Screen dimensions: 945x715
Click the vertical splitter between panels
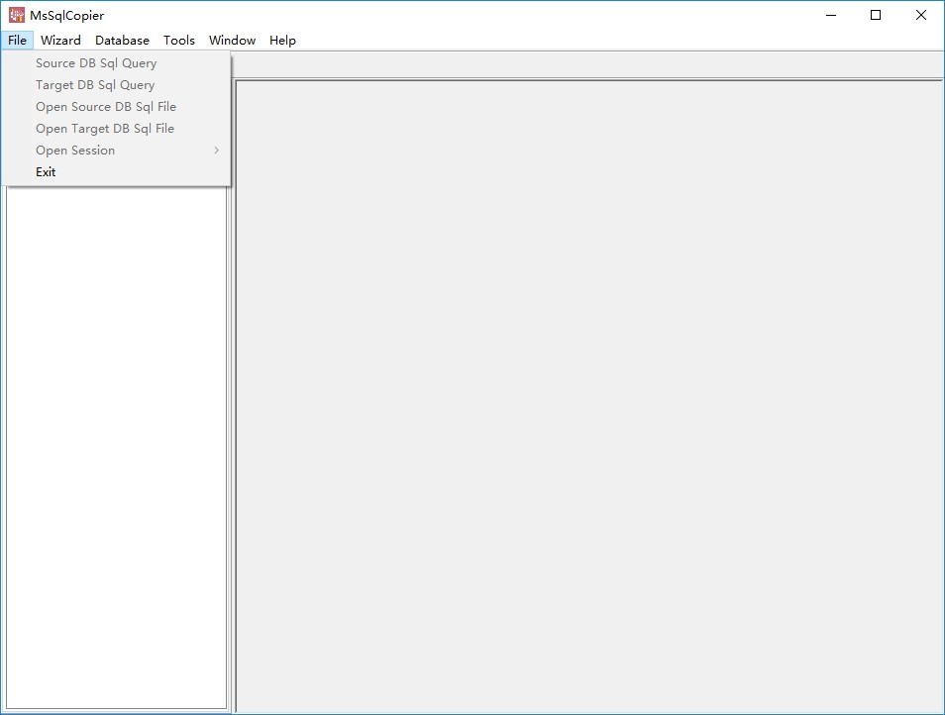coord(232,446)
